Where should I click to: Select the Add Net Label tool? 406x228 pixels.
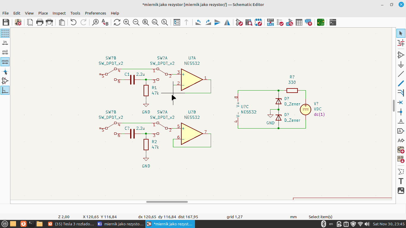coord(401,121)
